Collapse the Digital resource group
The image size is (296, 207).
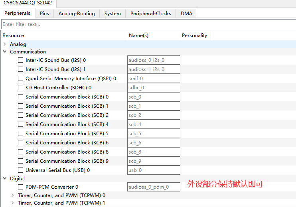pos(5,179)
